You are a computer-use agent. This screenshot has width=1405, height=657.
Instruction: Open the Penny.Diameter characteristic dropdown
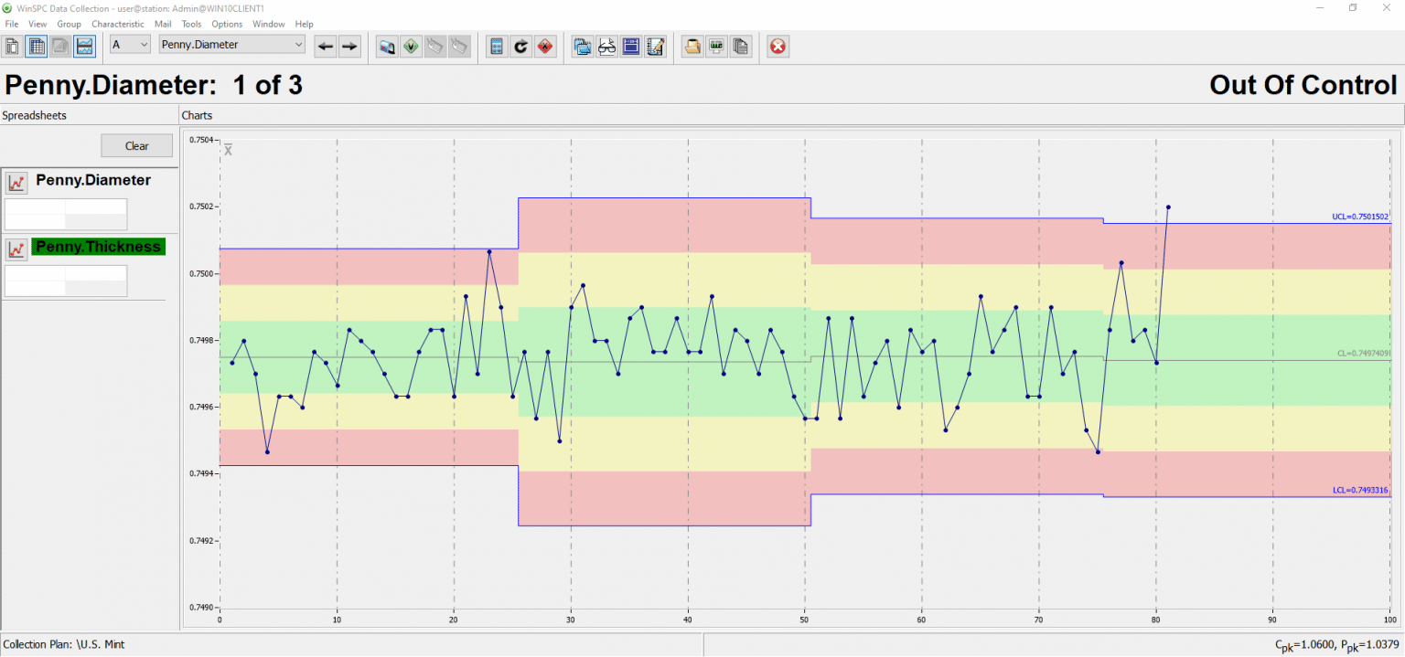[232, 45]
